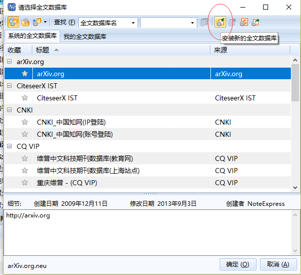Click the database list scroll-up arrow
The image size is (301, 275).
click(x=295, y=60)
